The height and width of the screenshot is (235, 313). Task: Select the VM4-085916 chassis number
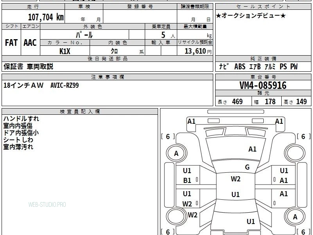click(263, 85)
